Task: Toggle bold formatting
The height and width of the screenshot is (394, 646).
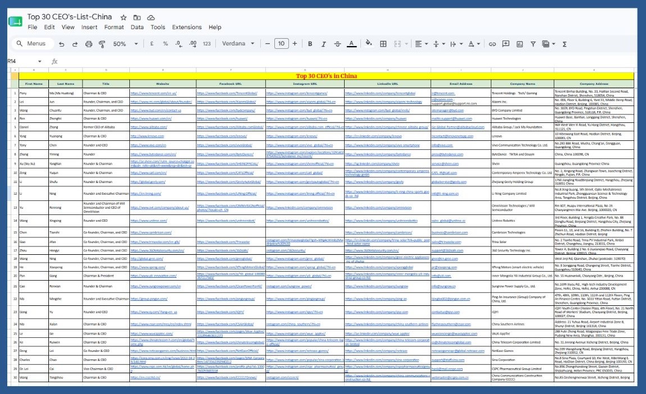Action: [310, 44]
